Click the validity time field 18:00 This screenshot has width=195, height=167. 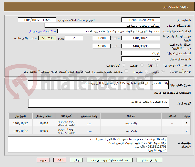102,46
